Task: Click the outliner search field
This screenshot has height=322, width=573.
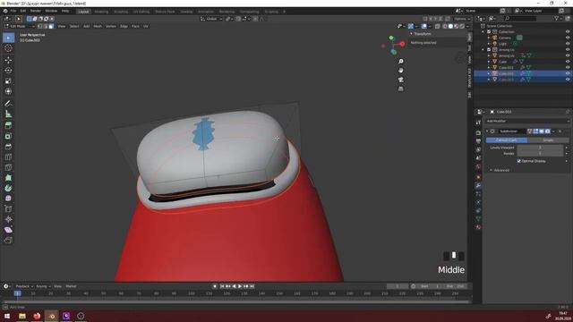Action: (x=520, y=18)
